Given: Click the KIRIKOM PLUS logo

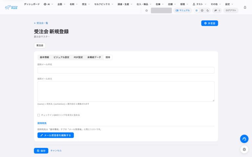Looking at the screenshot, I should click(x=11, y=8).
